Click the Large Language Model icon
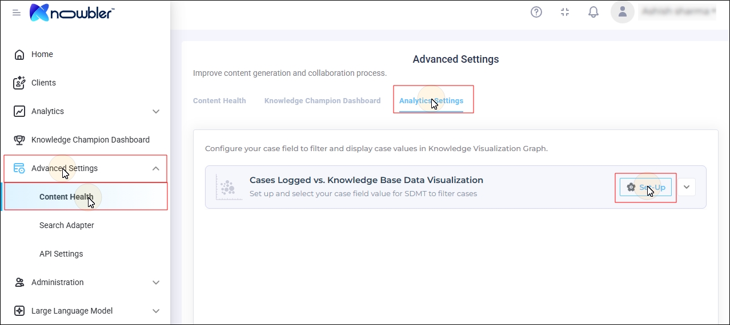The height and width of the screenshot is (325, 730). point(19,311)
